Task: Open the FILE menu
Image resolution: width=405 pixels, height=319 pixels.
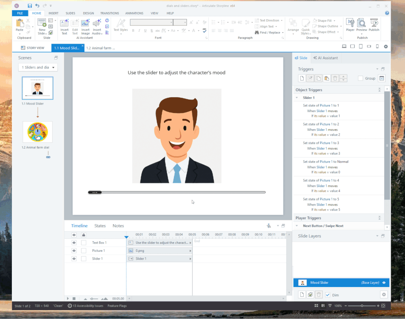Action: [x=20, y=13]
